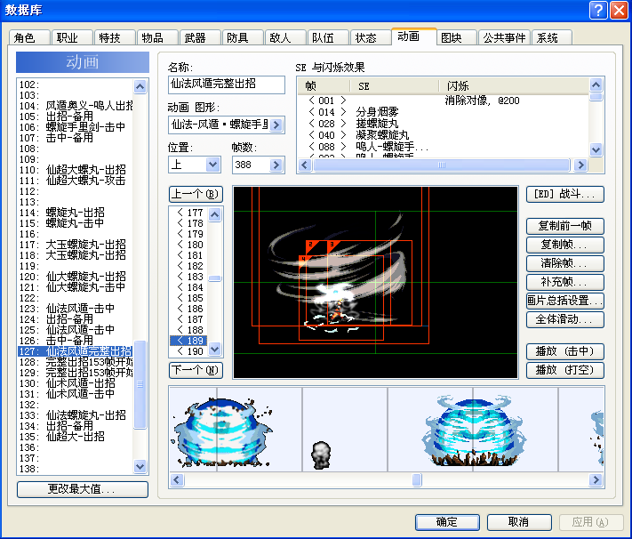The height and width of the screenshot is (539, 632).
Task: Select SE row 014 分身烟雾
Action: [x=443, y=112]
